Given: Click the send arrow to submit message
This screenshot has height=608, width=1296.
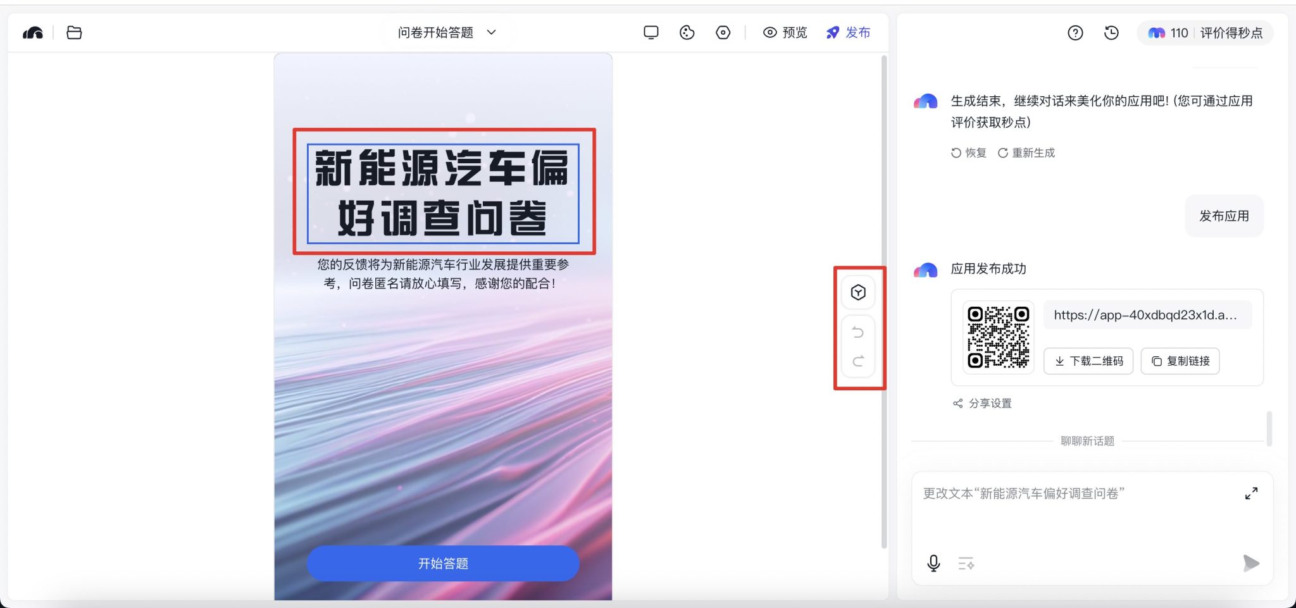Looking at the screenshot, I should point(1251,563).
